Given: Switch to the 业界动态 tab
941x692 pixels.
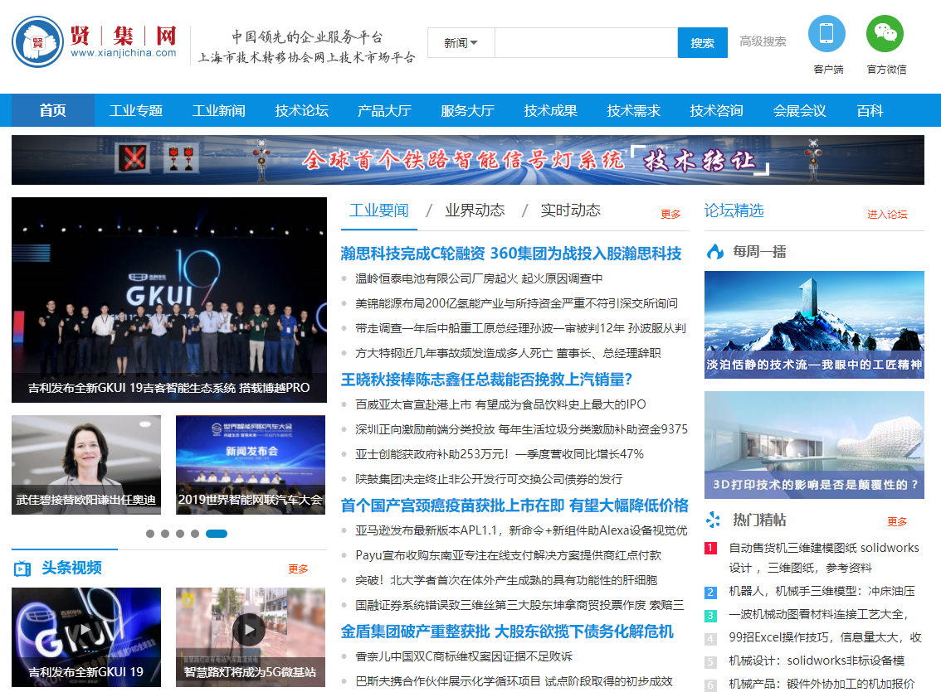Looking at the screenshot, I should click(475, 211).
